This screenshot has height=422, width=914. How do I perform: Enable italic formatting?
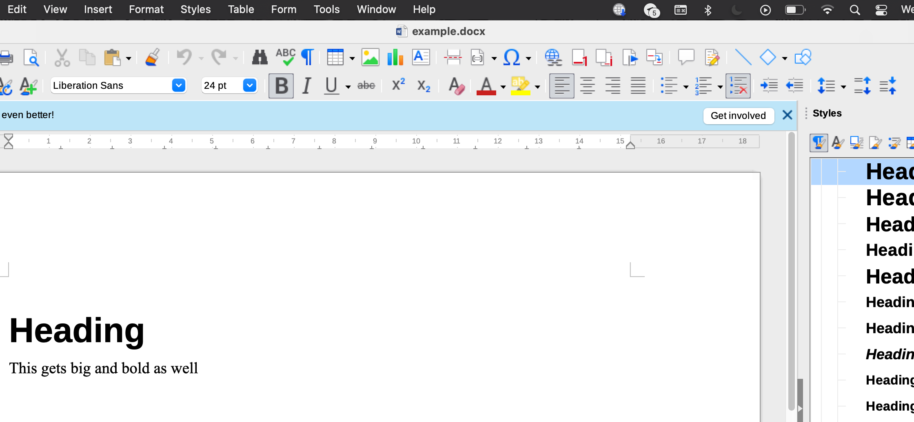coord(306,85)
